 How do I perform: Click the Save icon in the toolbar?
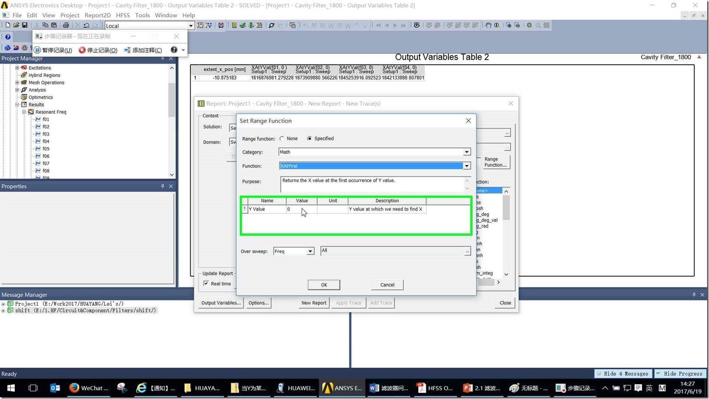click(x=25, y=25)
